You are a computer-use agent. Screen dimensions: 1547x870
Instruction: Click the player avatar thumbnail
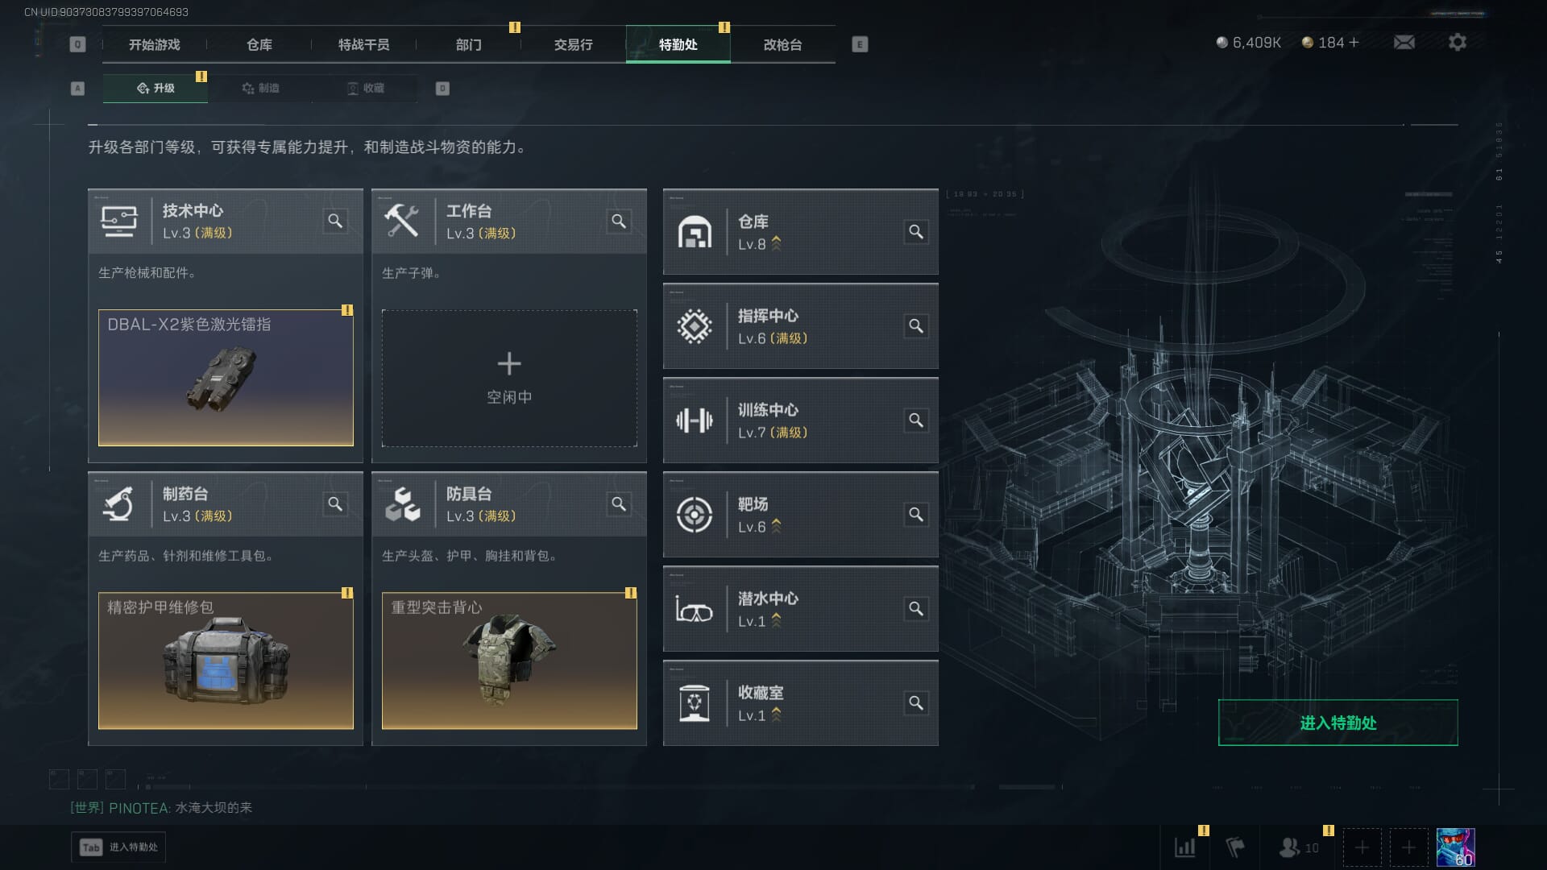[1455, 847]
